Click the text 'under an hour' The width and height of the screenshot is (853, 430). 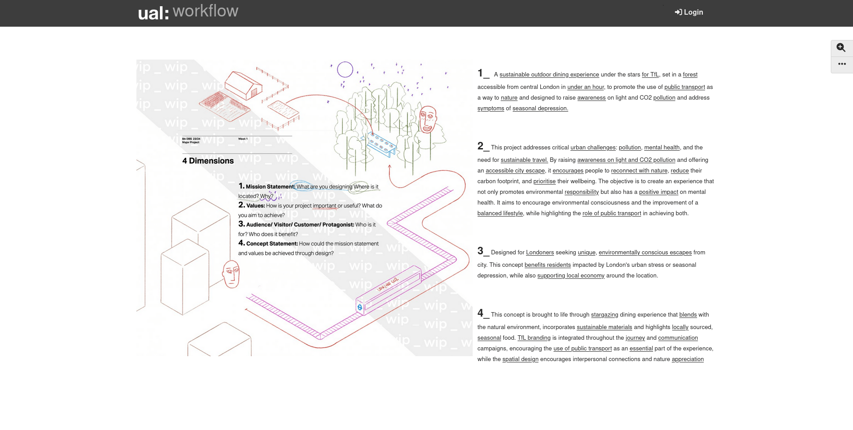click(586, 87)
